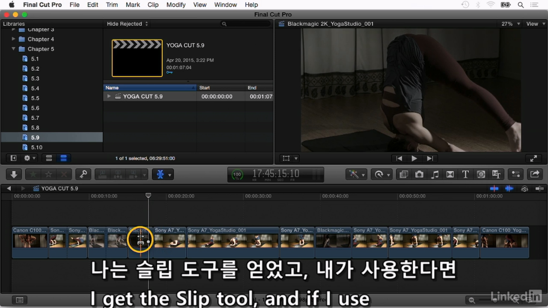Viewport: 548px width, 308px height.
Task: Open the Inspector sliders icon
Action: [516, 175]
